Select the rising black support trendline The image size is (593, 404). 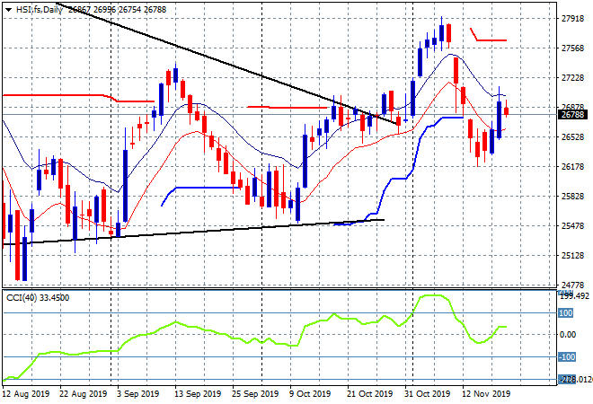pos(193,232)
